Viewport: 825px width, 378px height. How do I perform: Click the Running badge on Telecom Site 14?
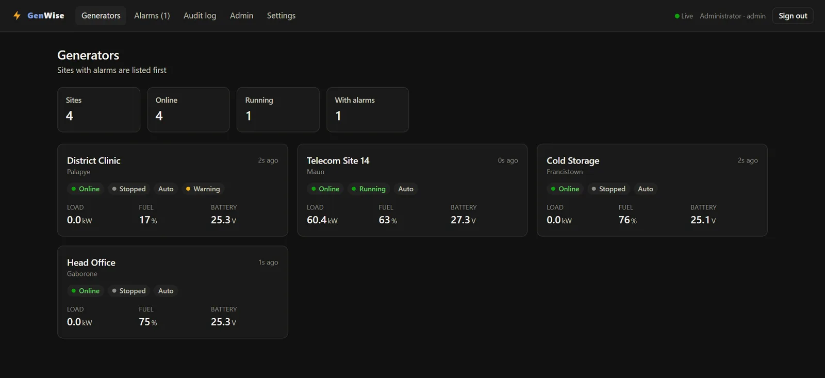[x=369, y=189]
